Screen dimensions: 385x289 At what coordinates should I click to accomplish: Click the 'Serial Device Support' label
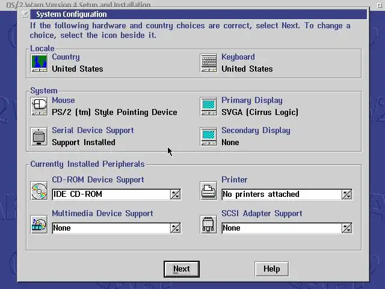[93, 130]
